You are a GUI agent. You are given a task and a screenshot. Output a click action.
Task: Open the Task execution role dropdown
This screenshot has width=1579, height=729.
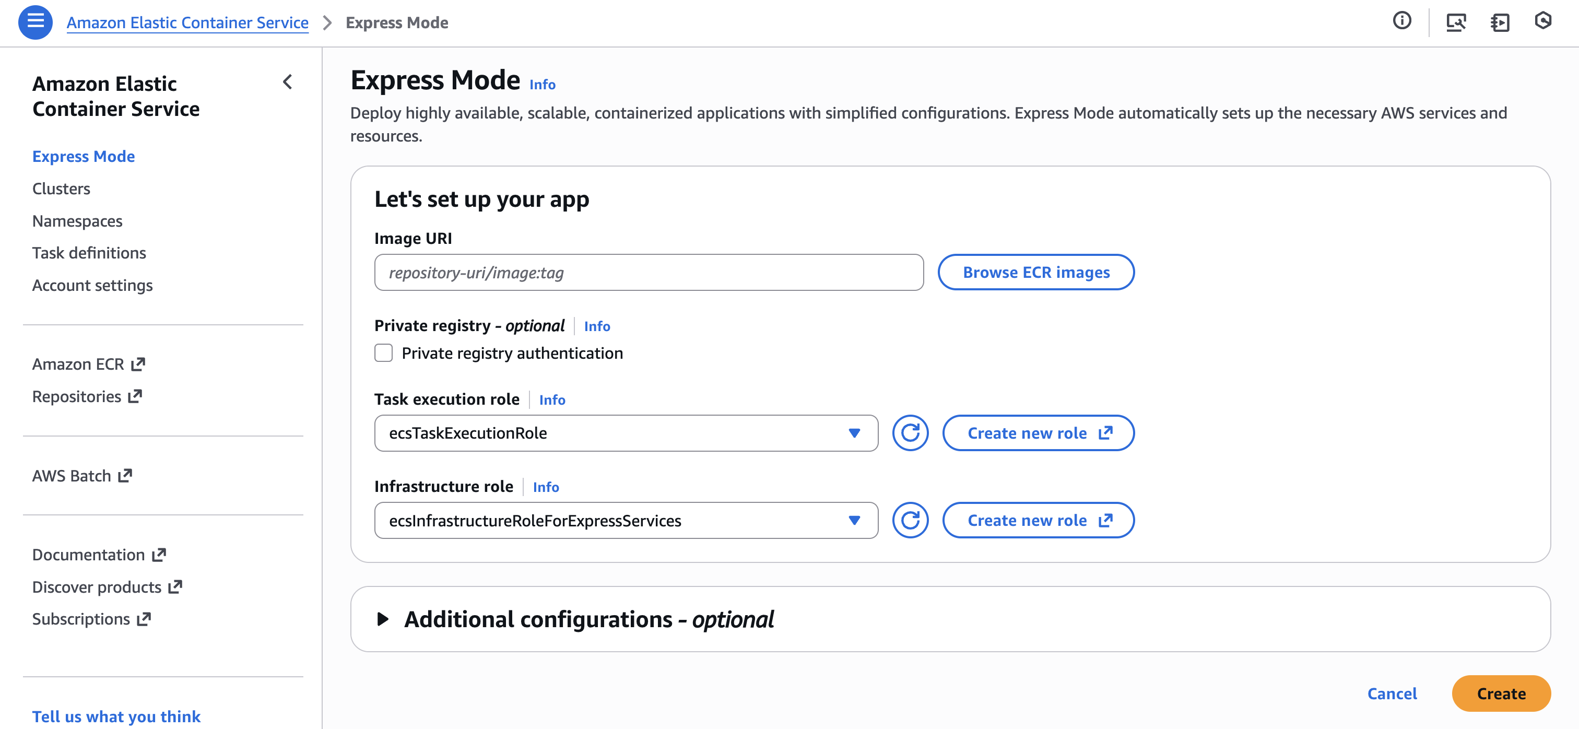point(625,433)
